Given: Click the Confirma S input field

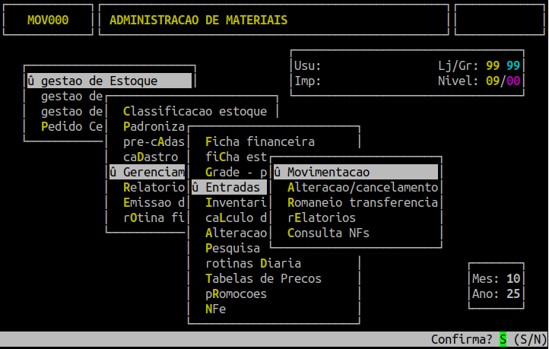Looking at the screenshot, I should pos(503,339).
